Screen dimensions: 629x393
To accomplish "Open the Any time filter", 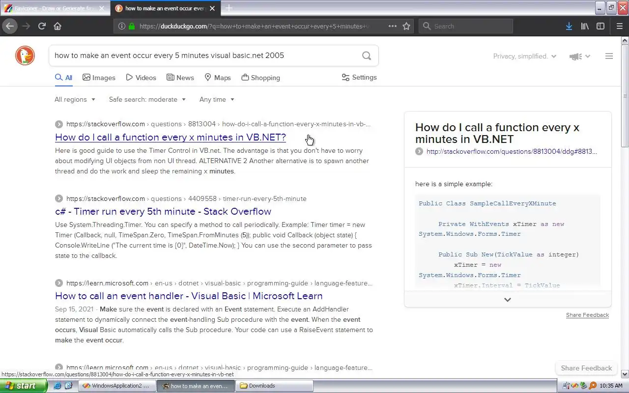I will tap(217, 99).
